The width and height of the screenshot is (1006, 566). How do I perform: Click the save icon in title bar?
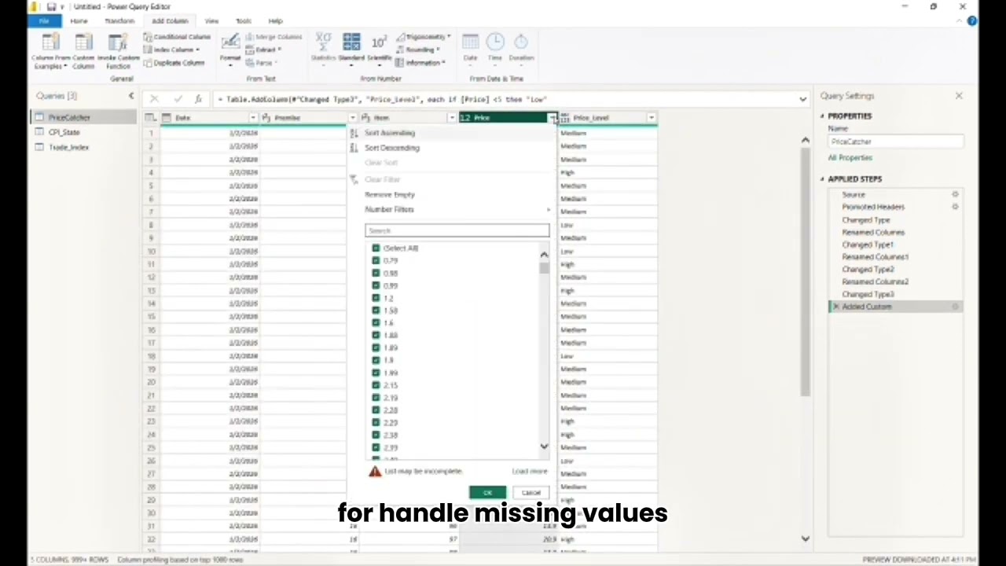coord(51,7)
